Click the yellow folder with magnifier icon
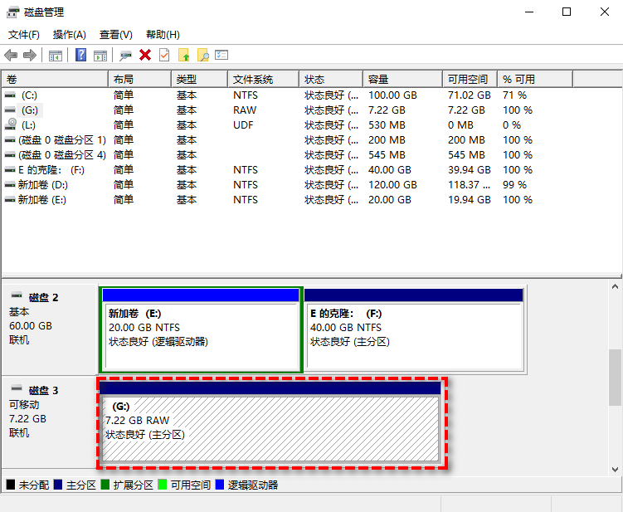This screenshot has height=512, width=623. [x=202, y=55]
